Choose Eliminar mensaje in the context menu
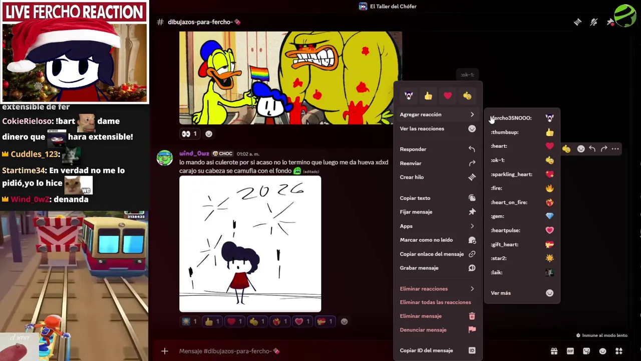The image size is (641, 361). click(x=438, y=316)
